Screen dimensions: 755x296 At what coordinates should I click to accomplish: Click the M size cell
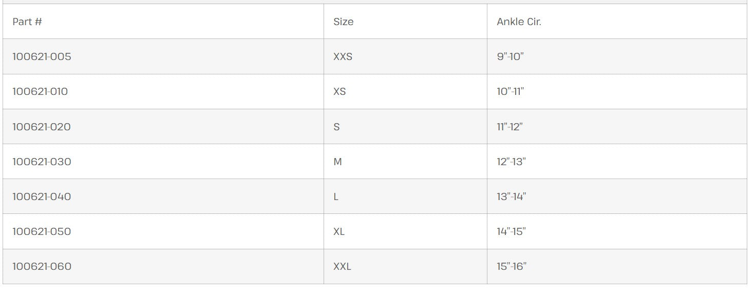click(x=337, y=162)
